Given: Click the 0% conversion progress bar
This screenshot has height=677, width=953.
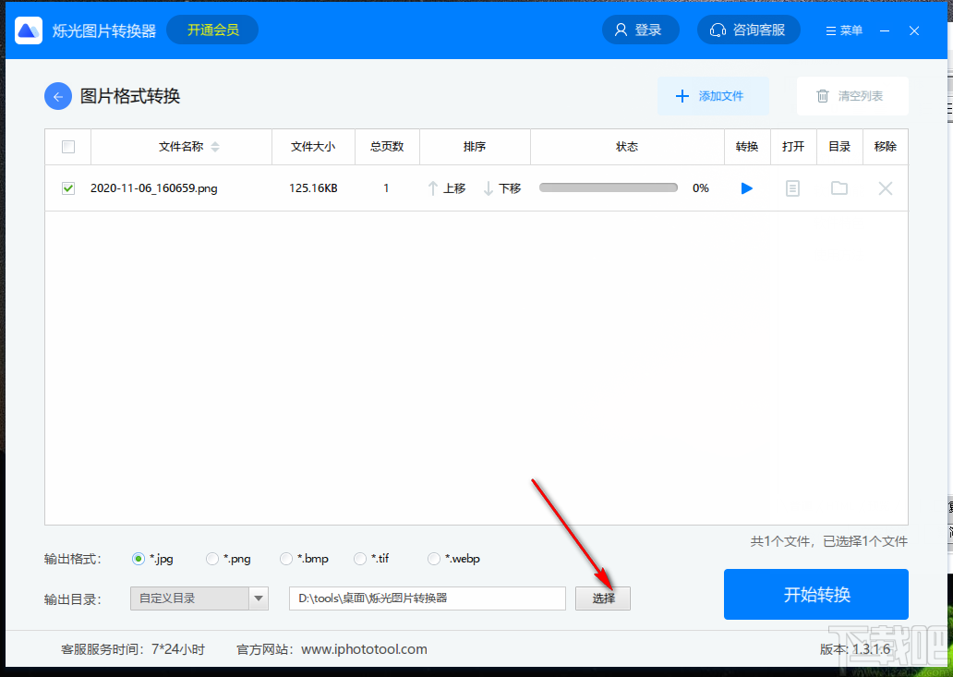Looking at the screenshot, I should (610, 187).
